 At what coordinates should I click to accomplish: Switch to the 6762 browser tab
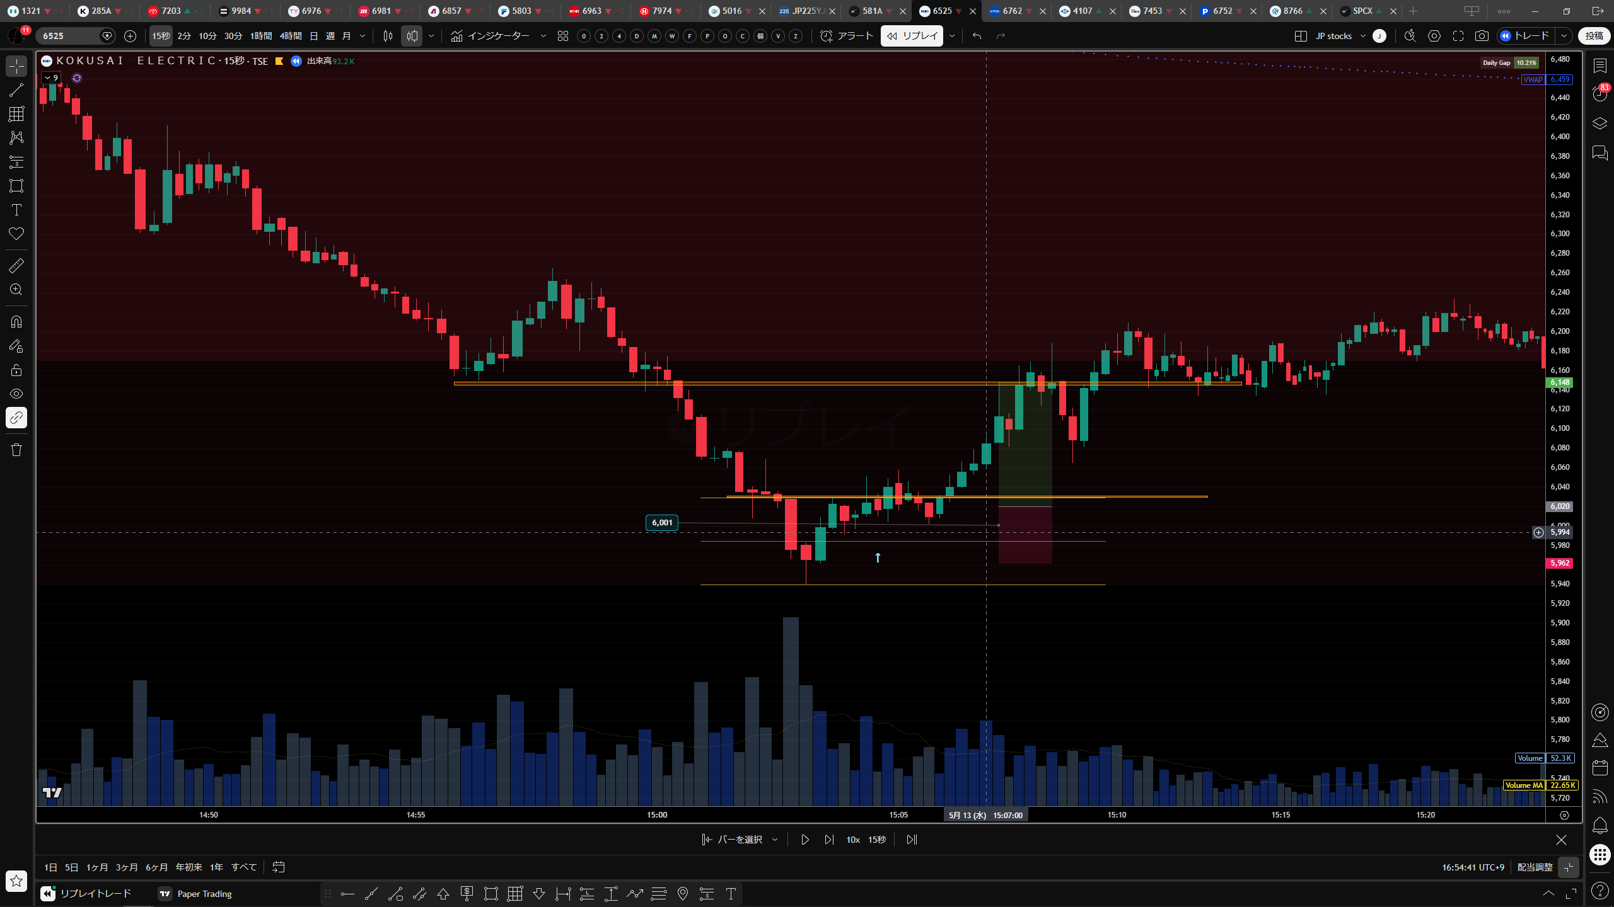1013,11
